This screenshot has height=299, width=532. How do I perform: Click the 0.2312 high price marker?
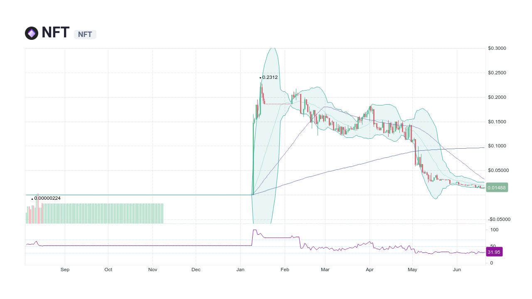coord(268,77)
